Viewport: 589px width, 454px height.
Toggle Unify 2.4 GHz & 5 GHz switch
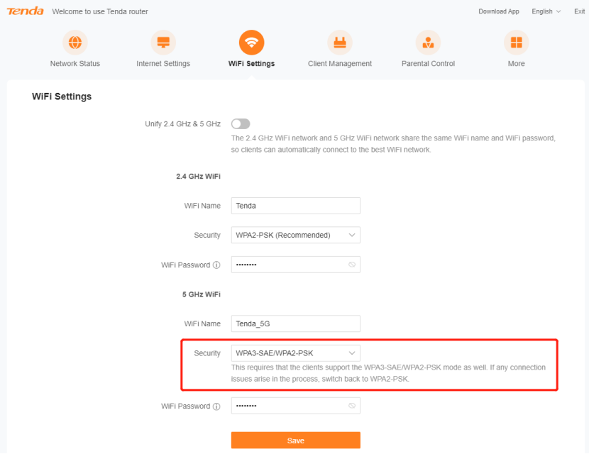tap(241, 124)
